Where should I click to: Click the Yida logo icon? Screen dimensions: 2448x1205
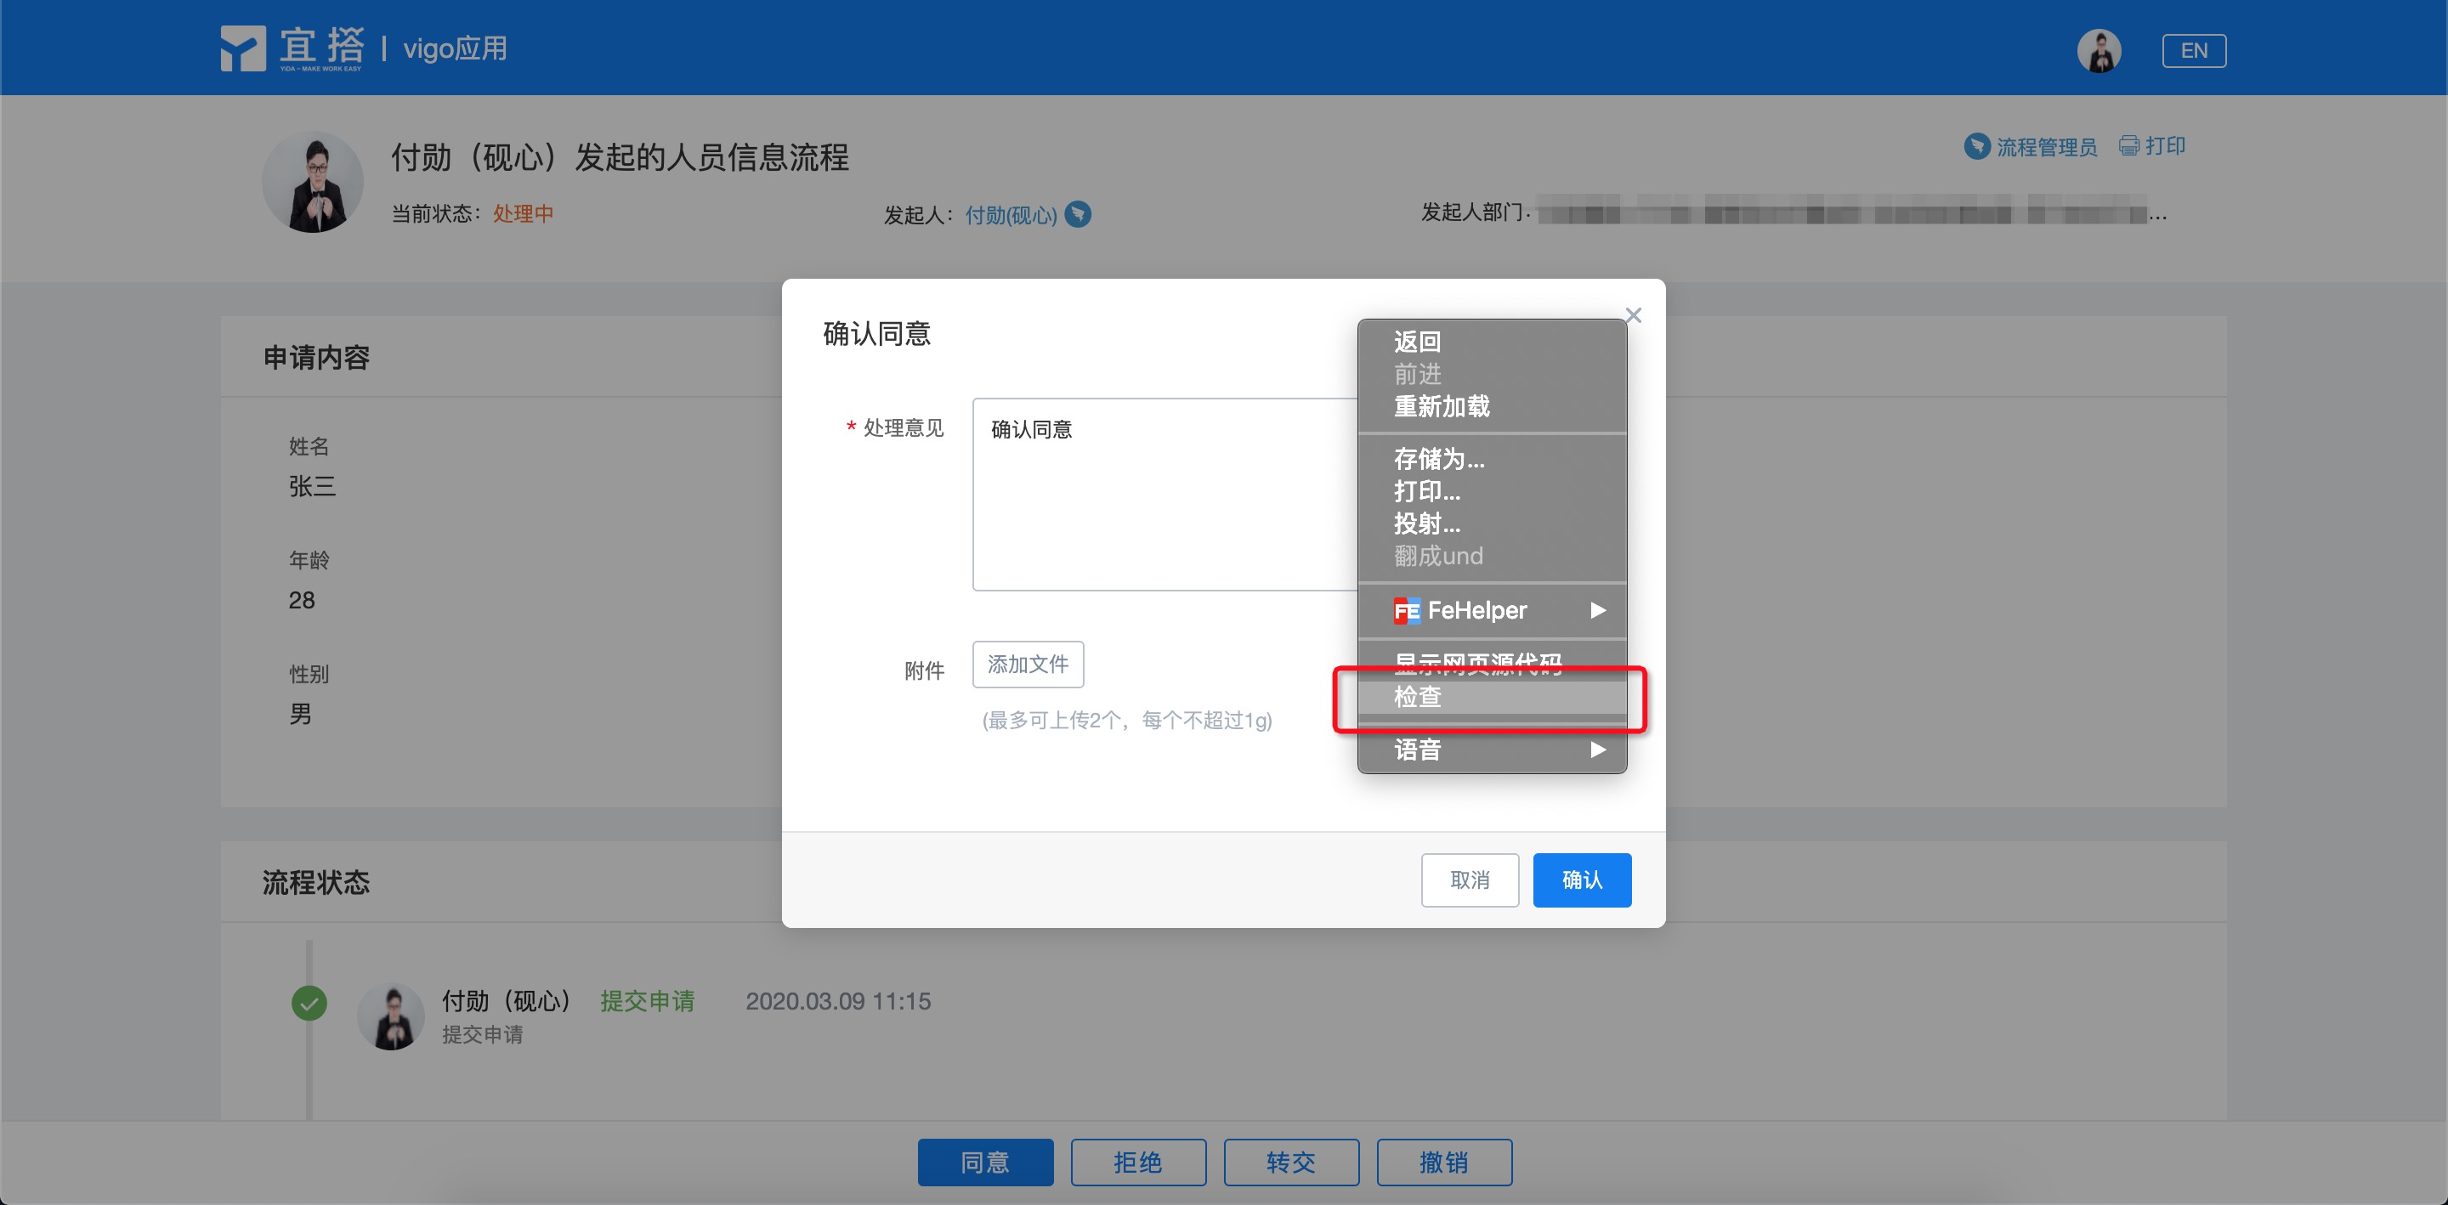point(242,48)
